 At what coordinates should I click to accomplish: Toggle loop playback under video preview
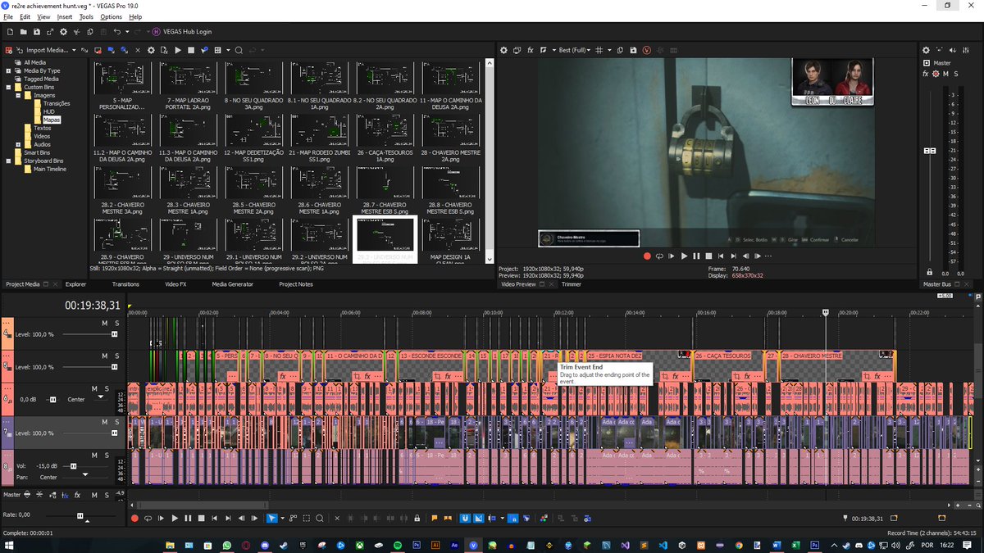(659, 256)
